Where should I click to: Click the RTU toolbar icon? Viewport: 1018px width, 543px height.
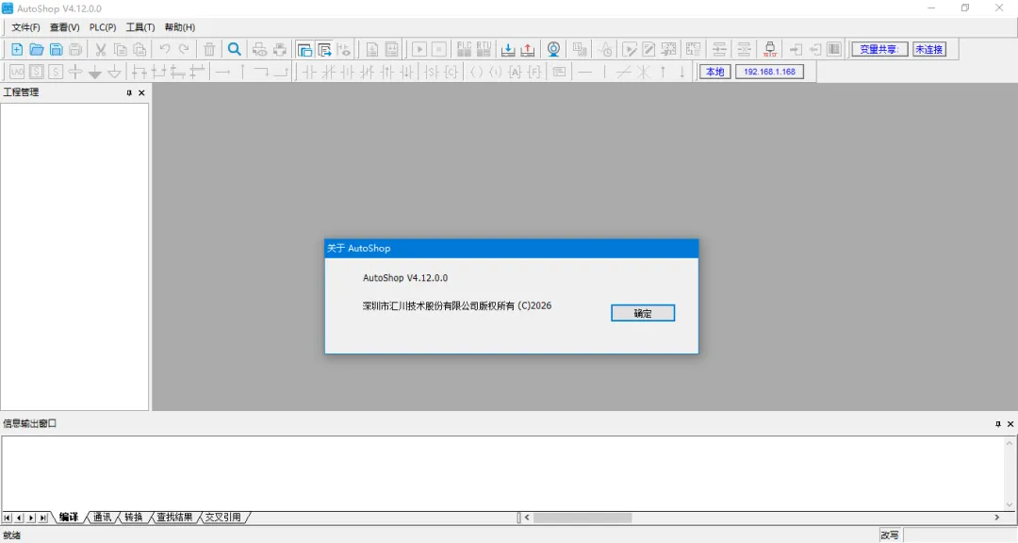pyautogui.click(x=484, y=49)
